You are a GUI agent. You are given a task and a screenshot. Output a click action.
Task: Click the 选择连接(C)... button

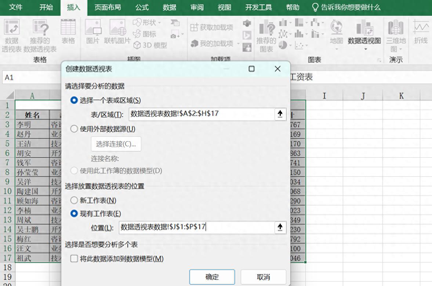point(116,144)
